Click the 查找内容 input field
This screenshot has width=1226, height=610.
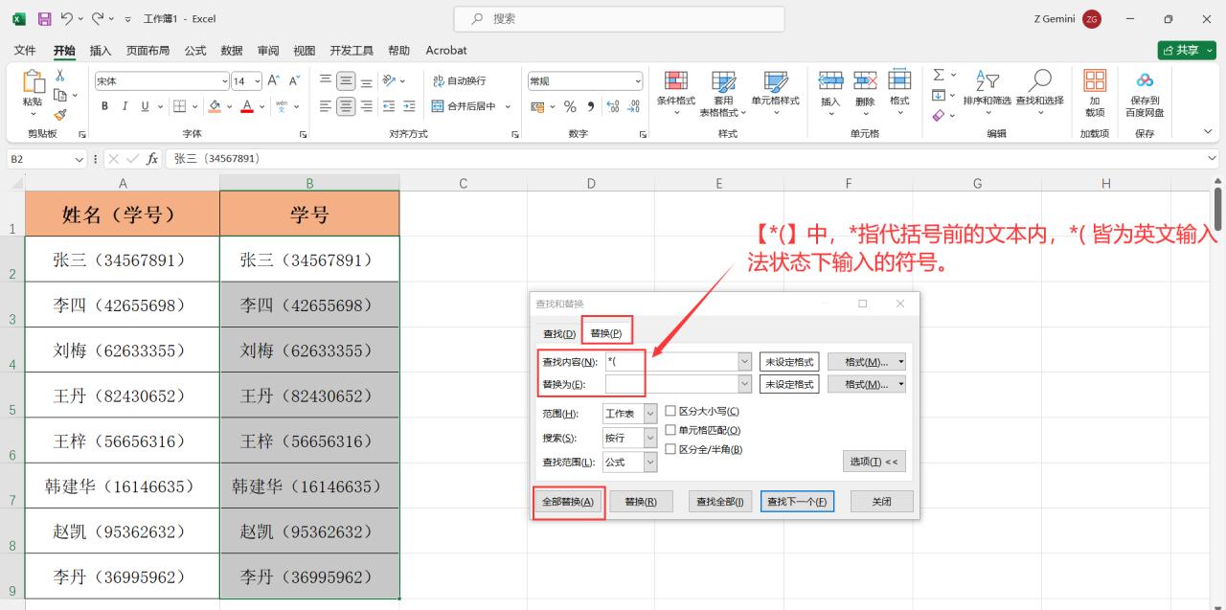coord(670,362)
